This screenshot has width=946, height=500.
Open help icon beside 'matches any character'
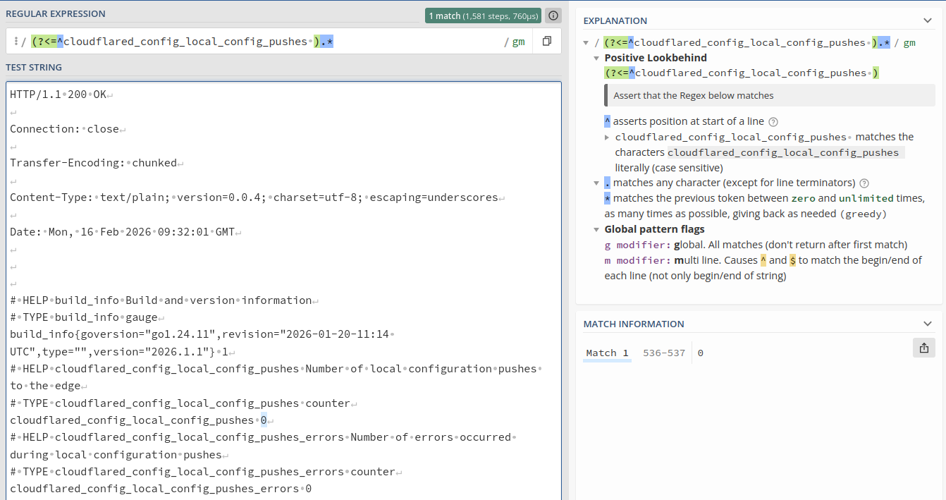[x=864, y=183]
